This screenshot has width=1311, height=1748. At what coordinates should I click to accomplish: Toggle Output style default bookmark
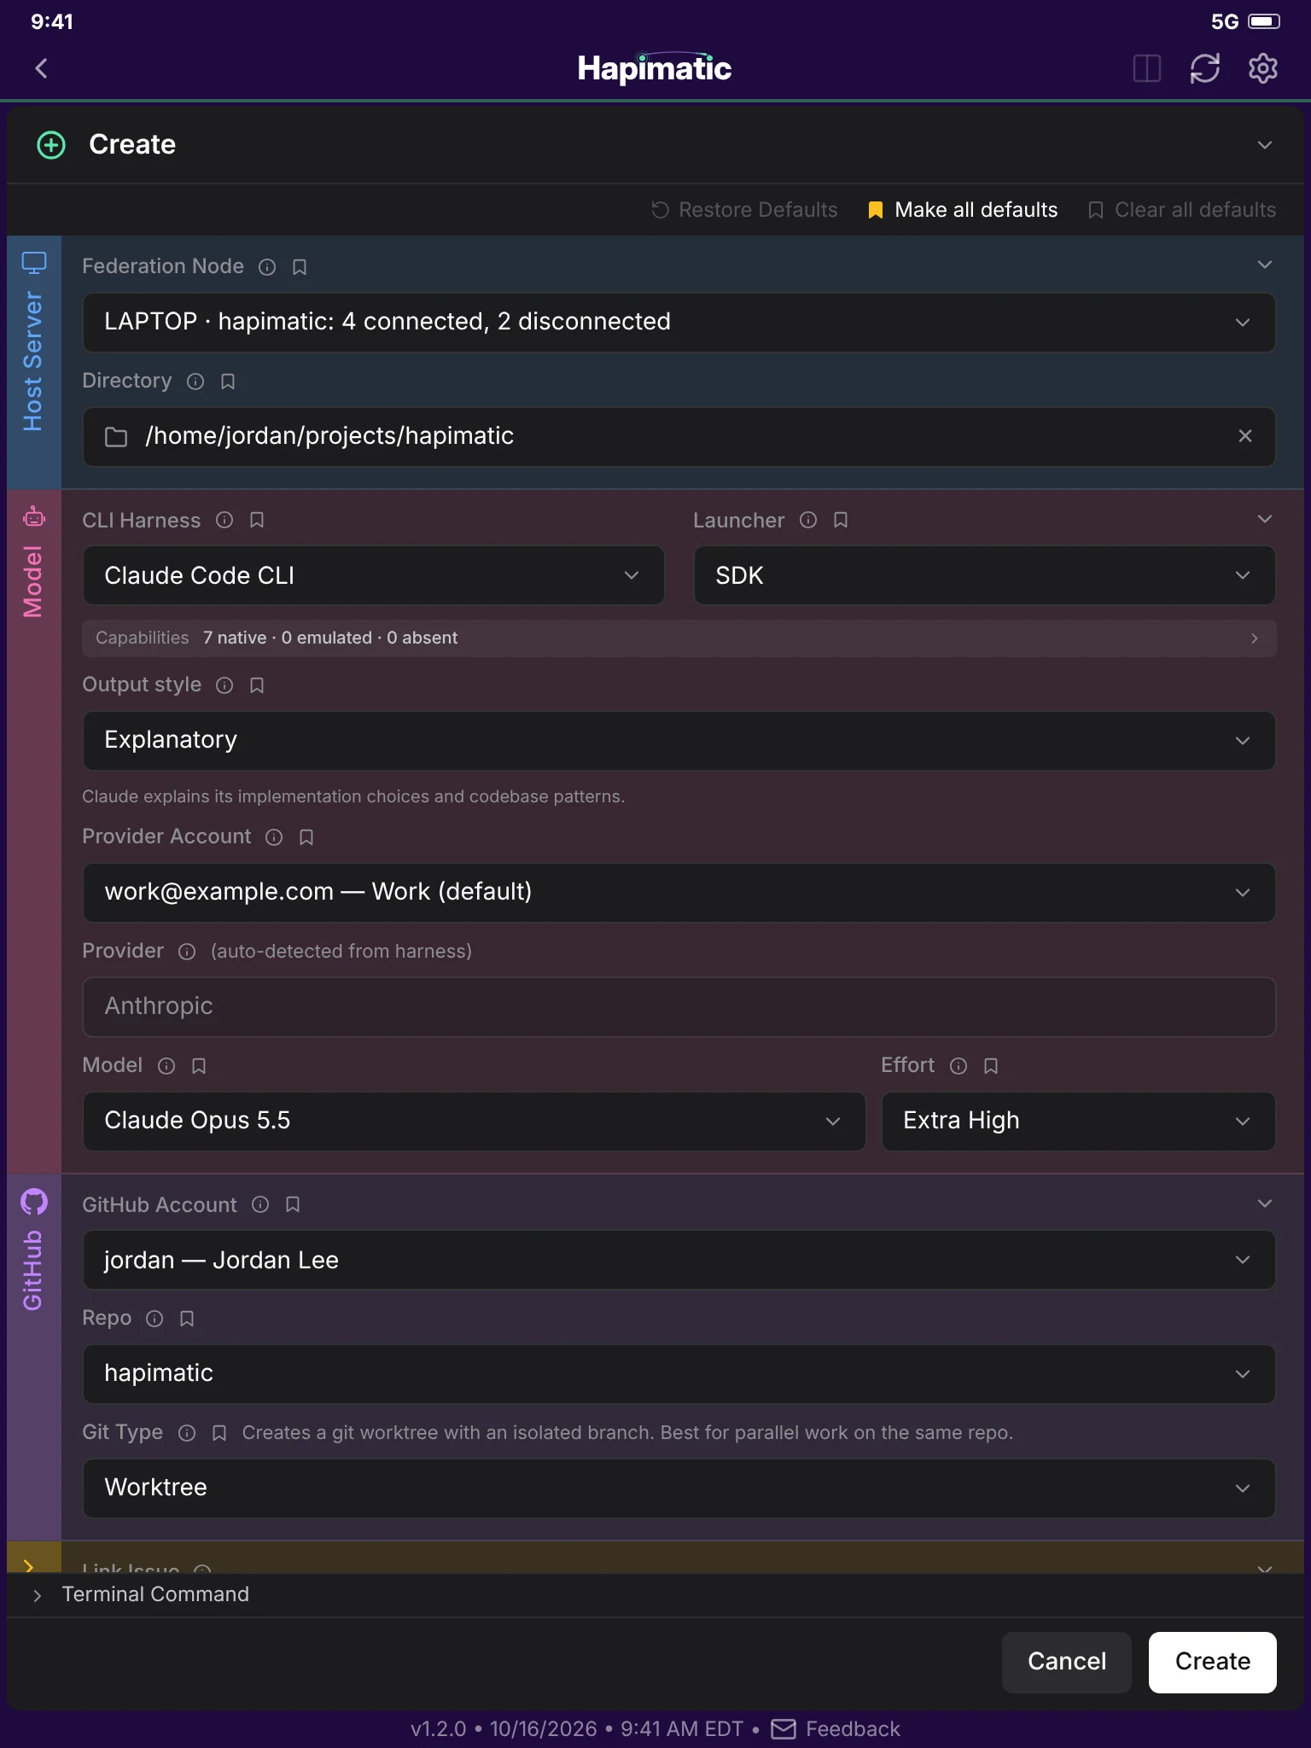[257, 685]
